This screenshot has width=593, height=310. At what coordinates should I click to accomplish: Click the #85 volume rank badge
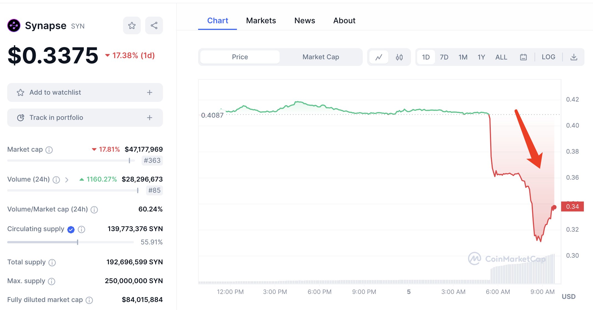(154, 190)
